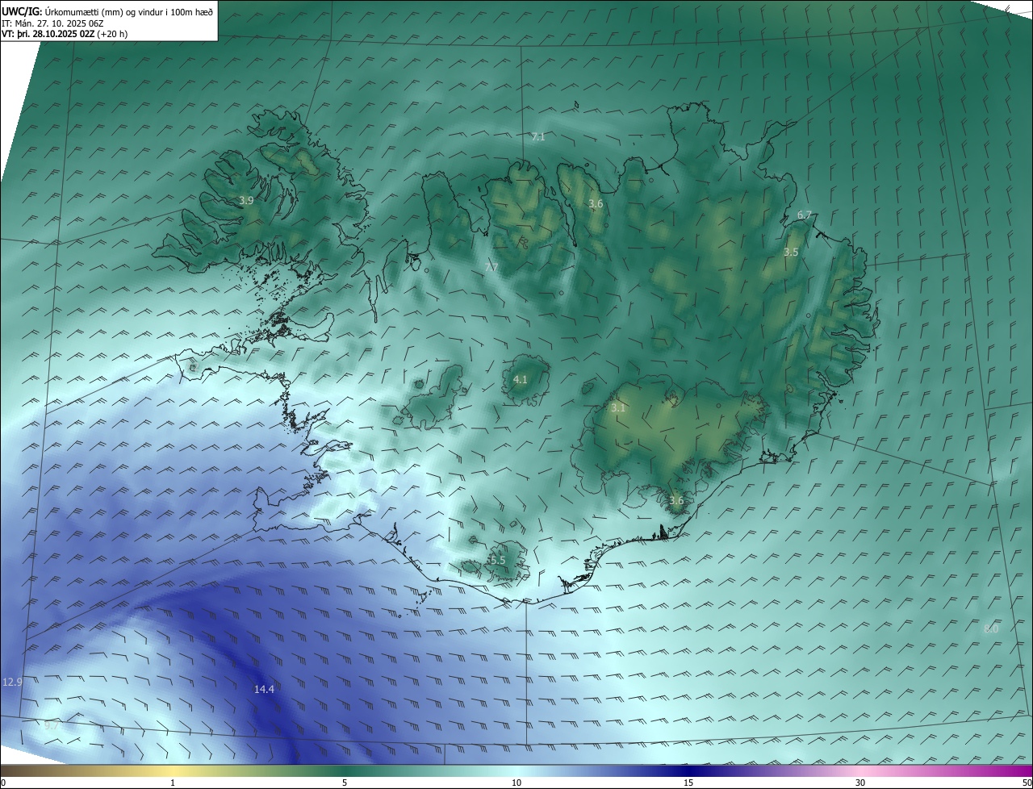
Task: Select the 7.7 label in the northwest inland
Action: (x=491, y=267)
